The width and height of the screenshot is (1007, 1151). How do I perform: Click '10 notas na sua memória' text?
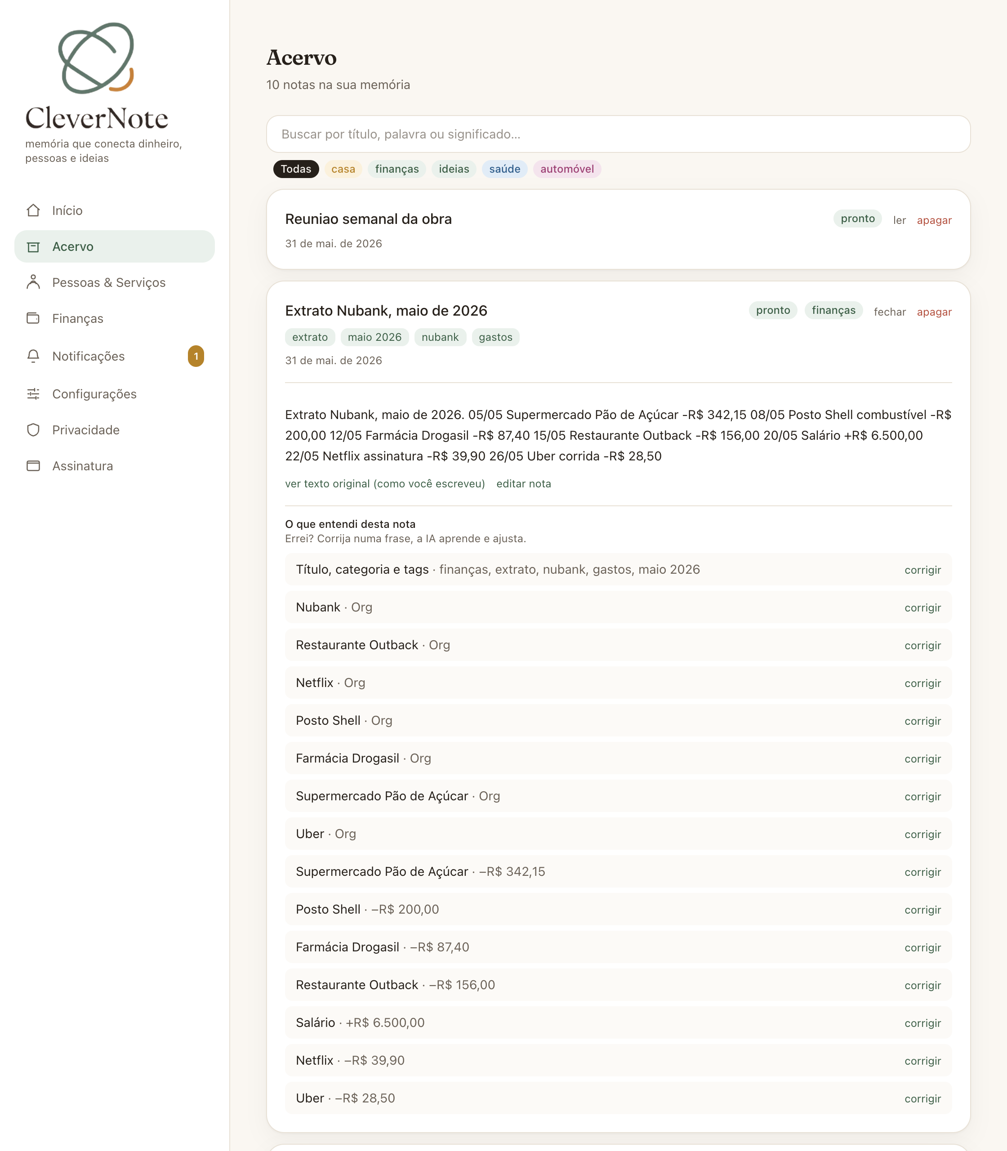coord(338,85)
